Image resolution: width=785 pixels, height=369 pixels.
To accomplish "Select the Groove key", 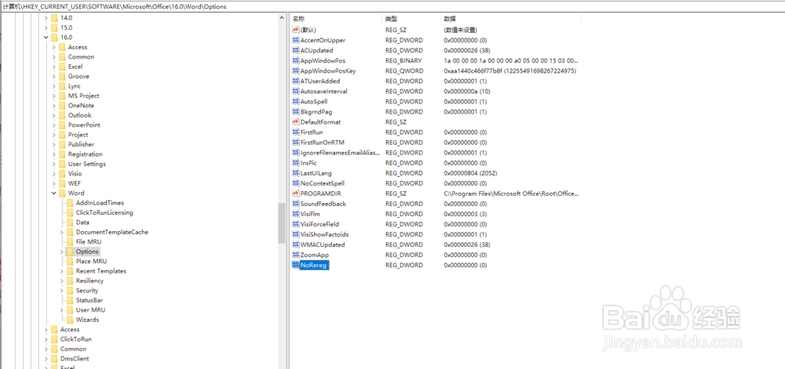I will click(78, 77).
